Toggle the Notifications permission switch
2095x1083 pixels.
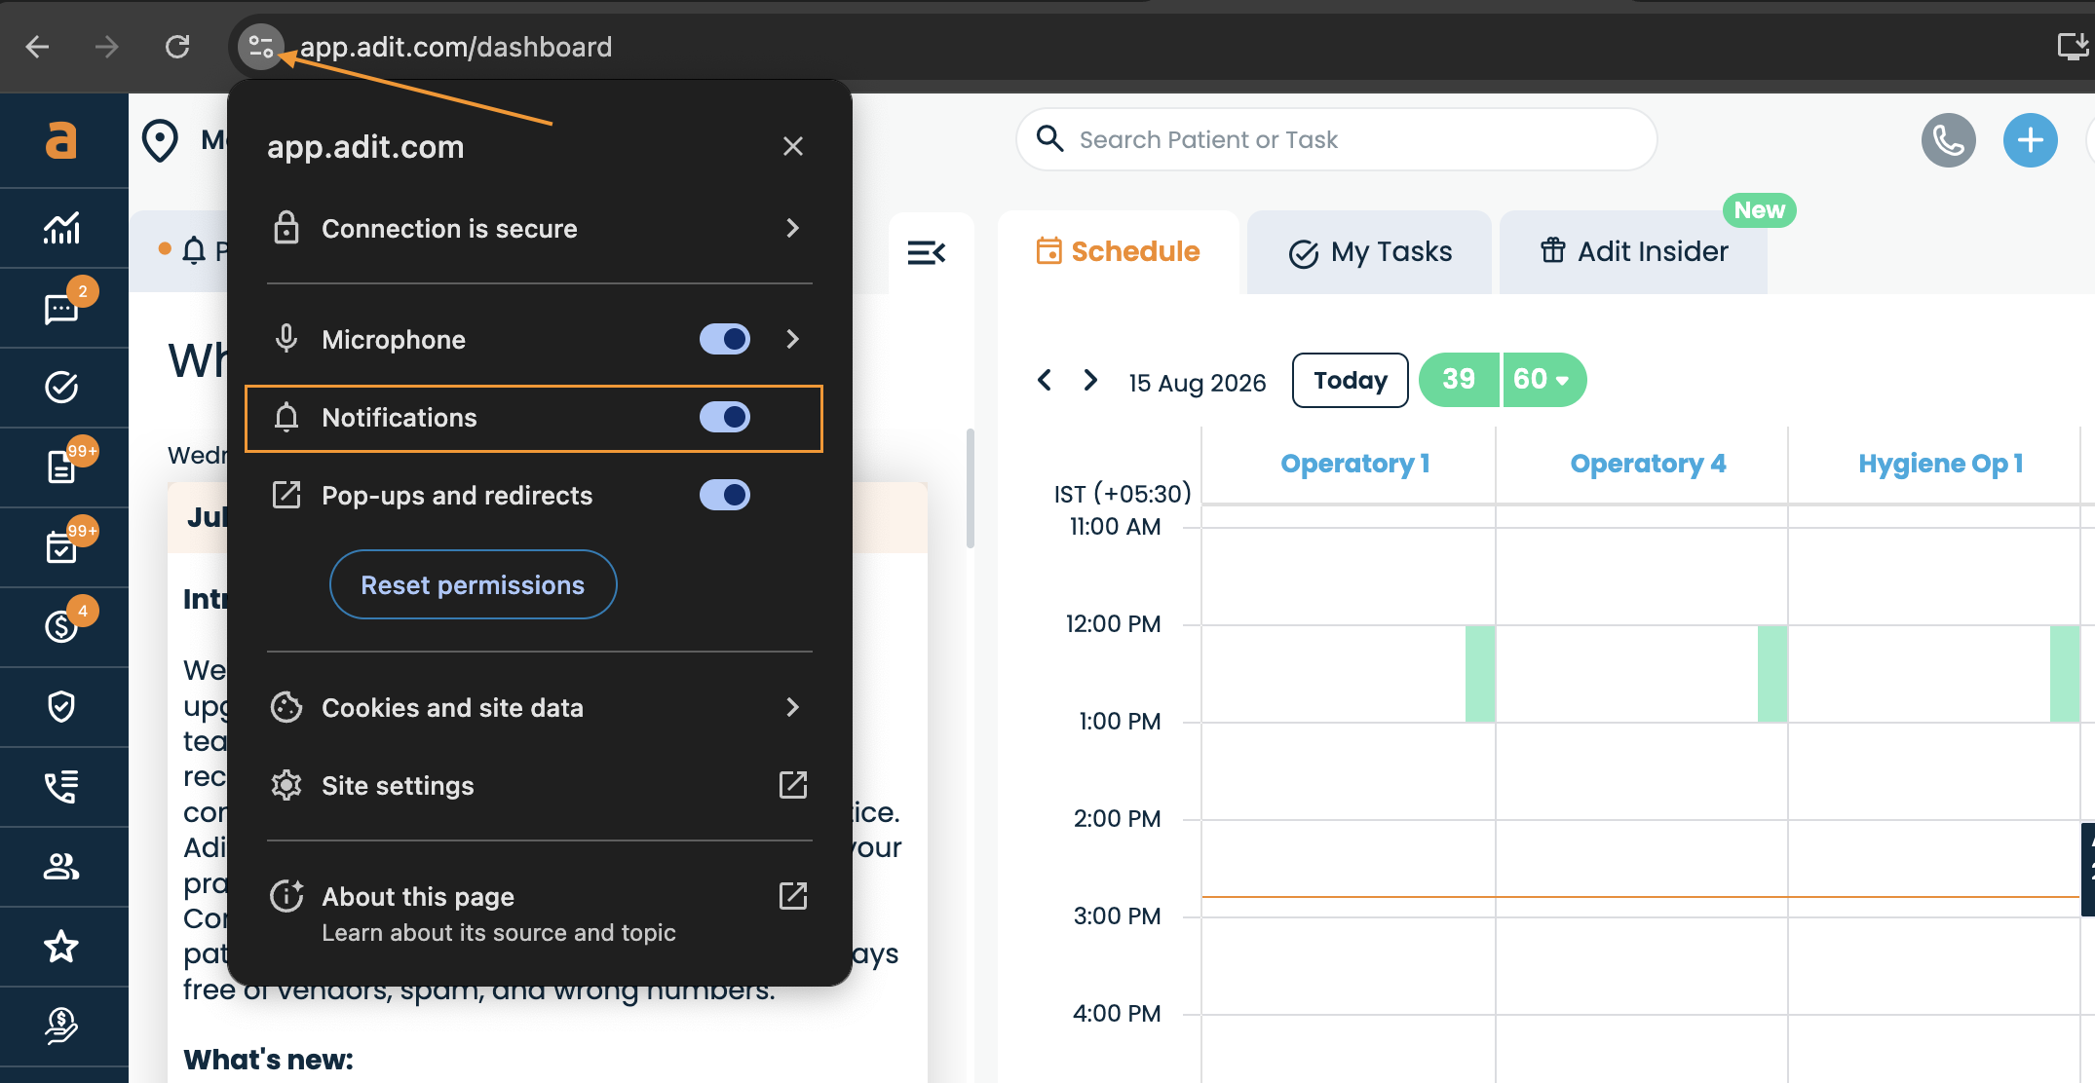tap(725, 417)
